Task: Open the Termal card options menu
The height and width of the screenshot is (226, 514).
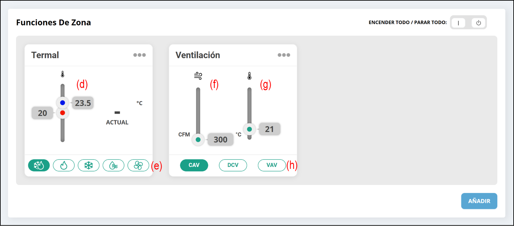Action: [140, 55]
